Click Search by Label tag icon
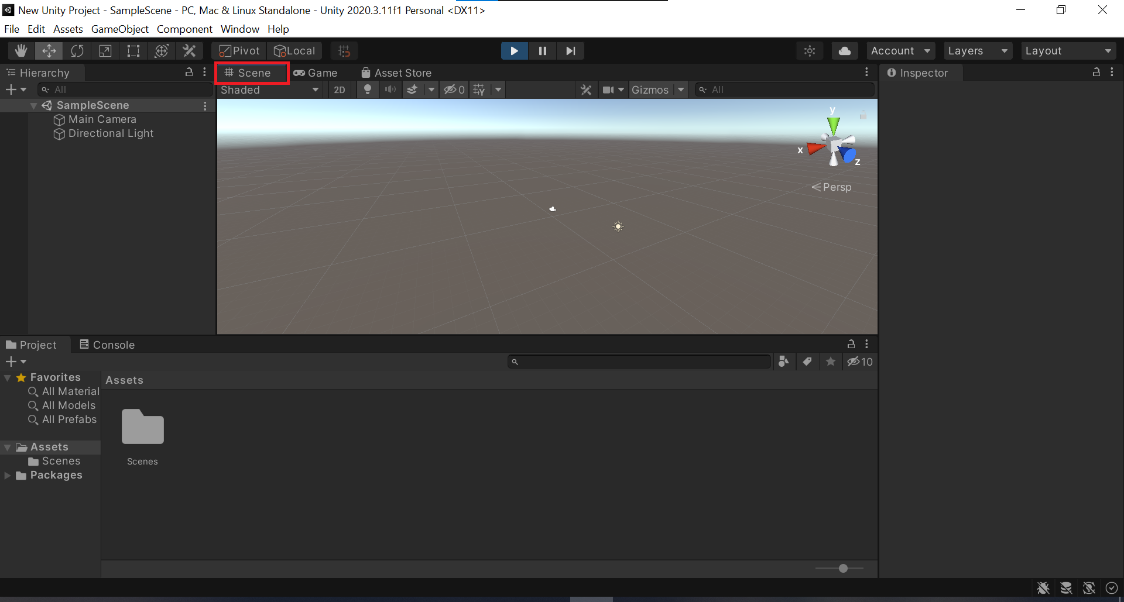This screenshot has height=602, width=1124. click(x=807, y=362)
